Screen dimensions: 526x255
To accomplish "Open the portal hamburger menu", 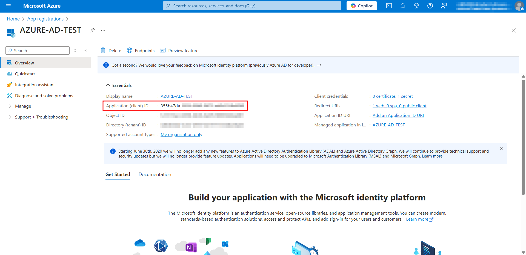I will (8, 6).
